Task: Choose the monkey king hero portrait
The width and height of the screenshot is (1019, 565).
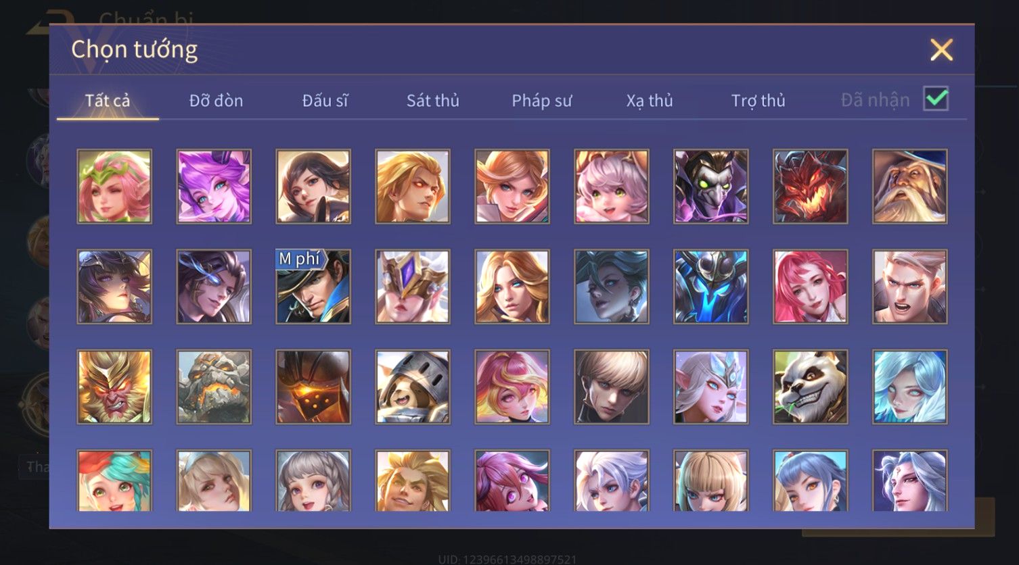Action: click(114, 387)
